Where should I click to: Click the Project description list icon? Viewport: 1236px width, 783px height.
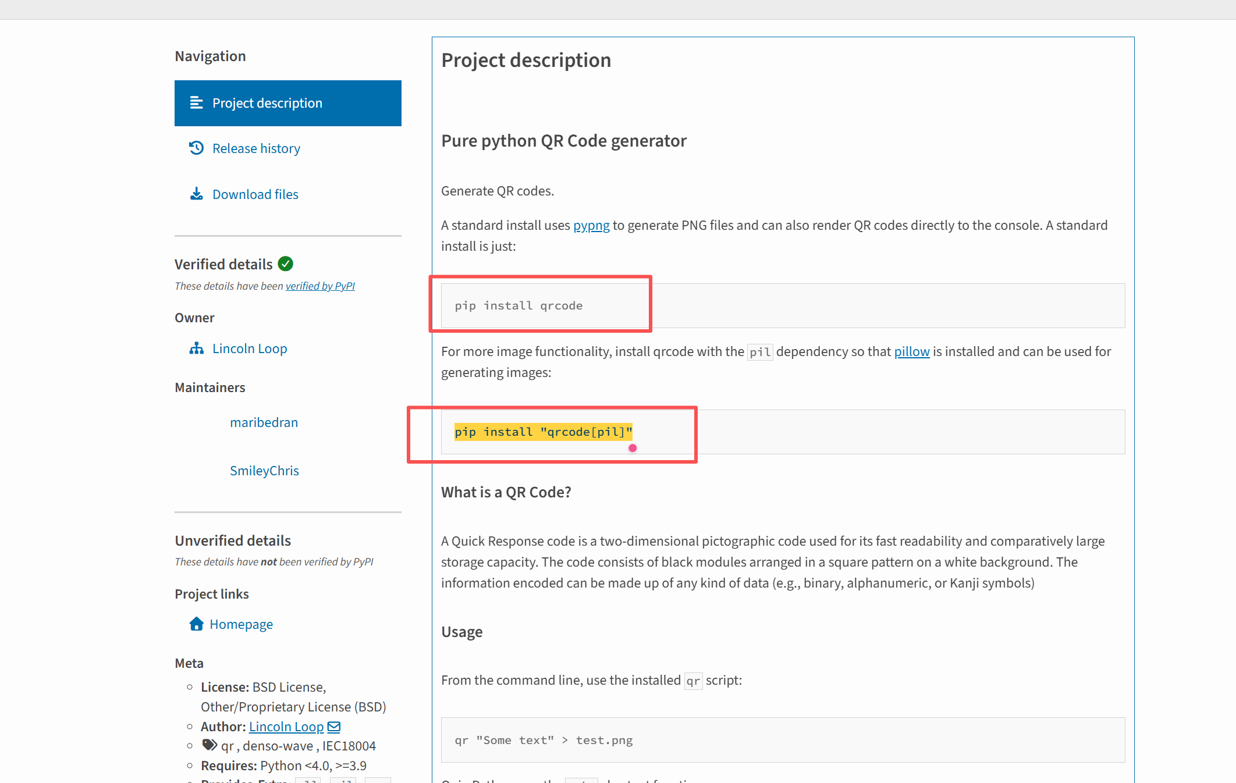point(197,103)
